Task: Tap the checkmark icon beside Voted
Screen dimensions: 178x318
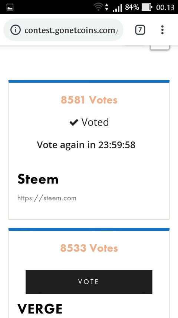Action: click(x=74, y=122)
